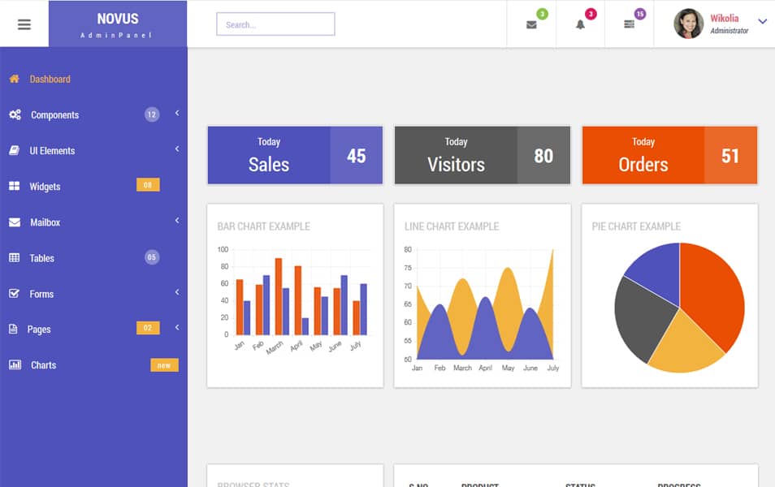Expand the Mailbox sidebar chevron

(x=177, y=221)
